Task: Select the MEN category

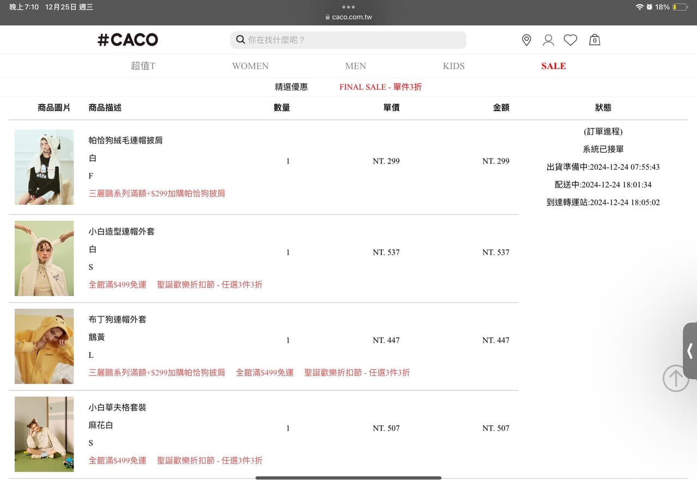Action: point(355,66)
